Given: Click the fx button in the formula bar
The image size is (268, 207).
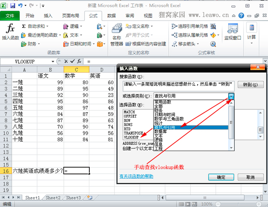Looking at the screenshot, I should click(79, 61).
